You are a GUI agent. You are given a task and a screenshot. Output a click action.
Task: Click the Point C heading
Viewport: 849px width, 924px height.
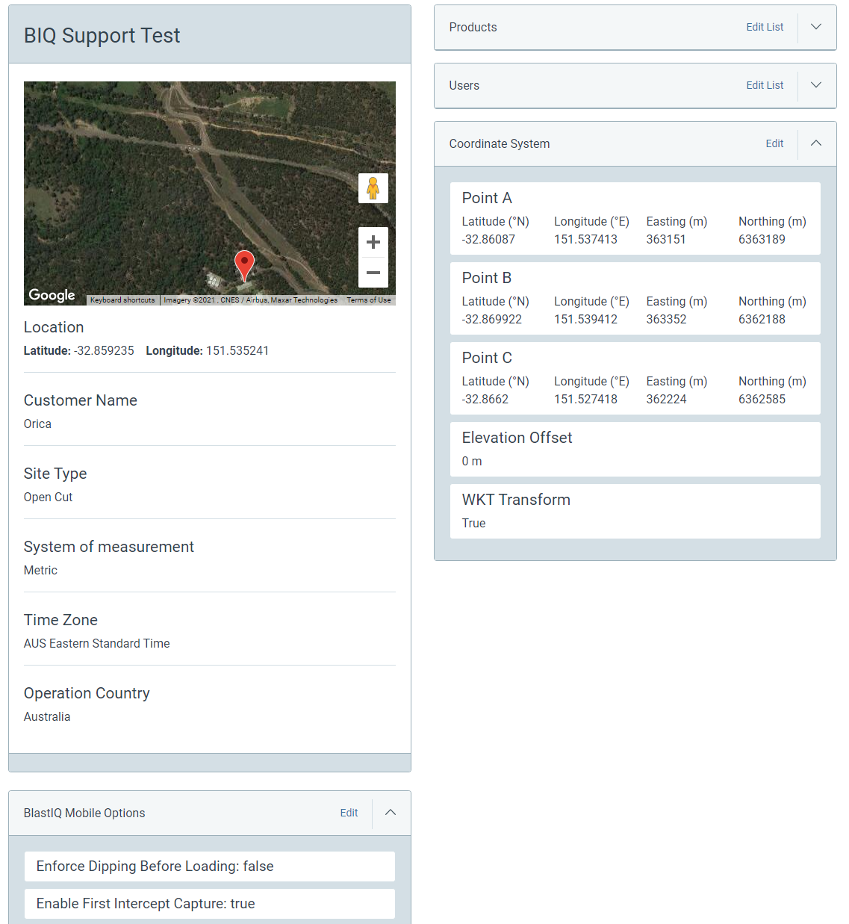point(487,358)
